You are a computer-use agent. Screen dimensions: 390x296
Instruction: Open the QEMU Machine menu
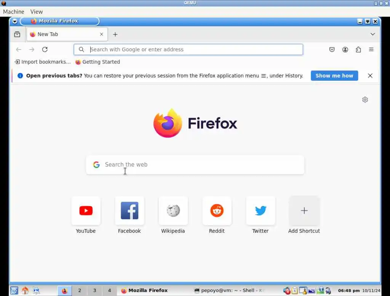(x=14, y=12)
